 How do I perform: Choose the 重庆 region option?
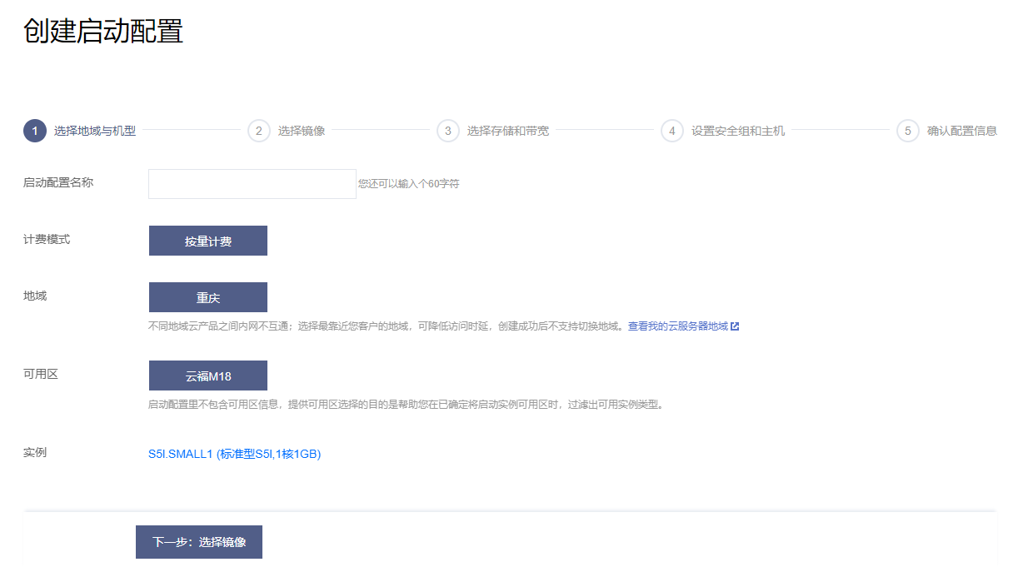coord(208,297)
